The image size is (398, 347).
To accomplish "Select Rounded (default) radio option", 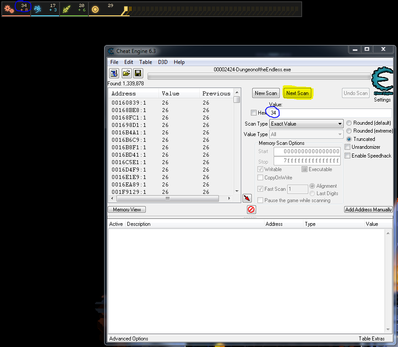I will [349, 123].
